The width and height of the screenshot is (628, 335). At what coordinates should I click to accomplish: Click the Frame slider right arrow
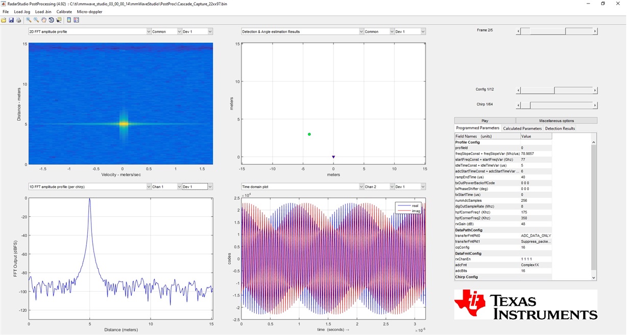click(595, 31)
